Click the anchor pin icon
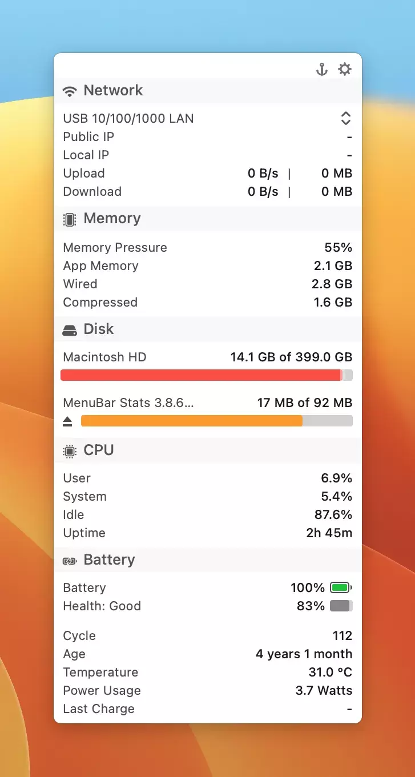The height and width of the screenshot is (777, 415). 322,70
